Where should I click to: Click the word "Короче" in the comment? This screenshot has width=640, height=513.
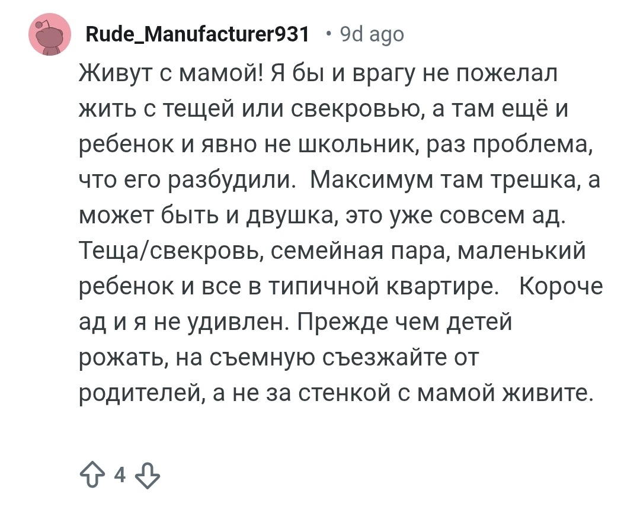point(560,287)
